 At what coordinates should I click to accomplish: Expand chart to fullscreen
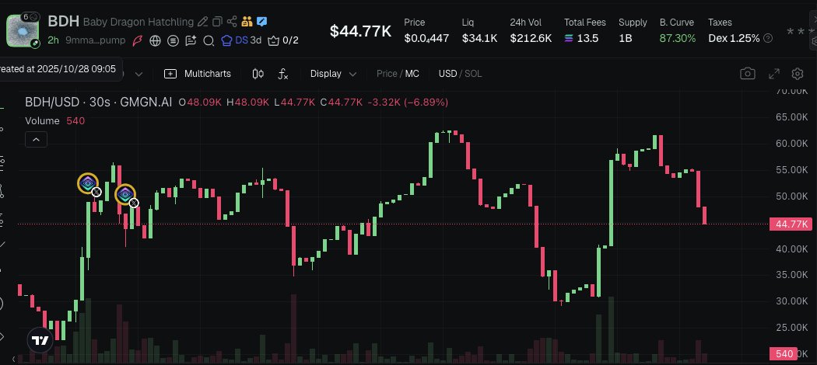[773, 74]
